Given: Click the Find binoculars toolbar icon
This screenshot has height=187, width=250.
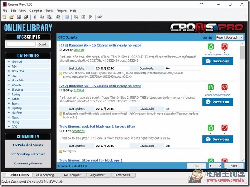Looking at the screenshot, I should point(58,17).
